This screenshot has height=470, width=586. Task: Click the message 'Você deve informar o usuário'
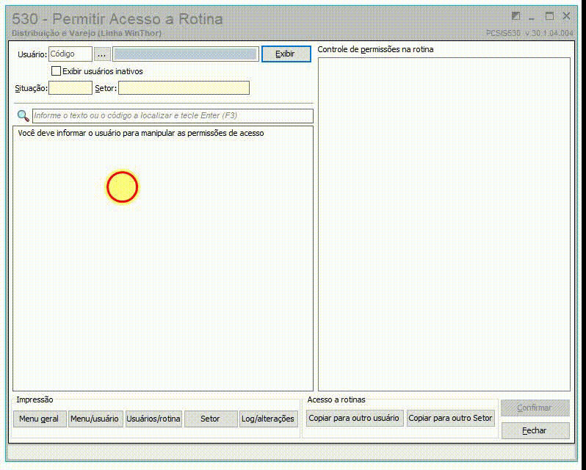141,134
